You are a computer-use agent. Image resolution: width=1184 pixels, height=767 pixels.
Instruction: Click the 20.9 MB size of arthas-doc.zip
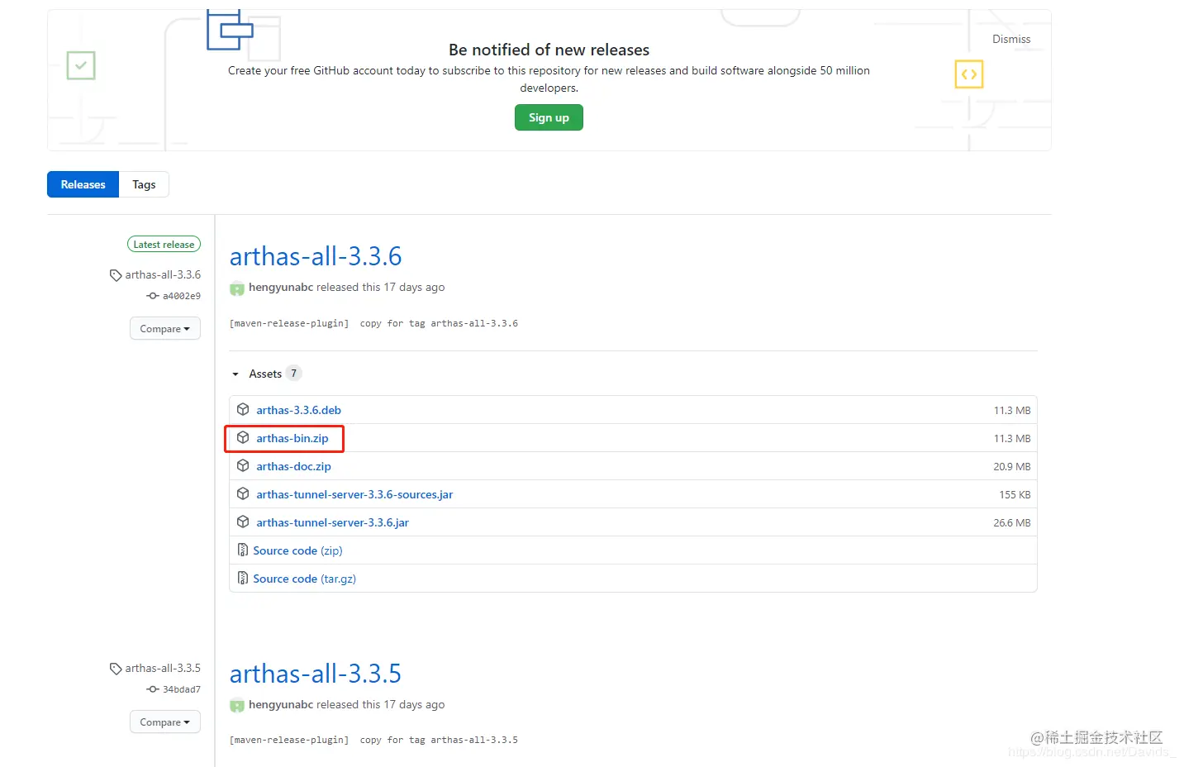click(1012, 466)
